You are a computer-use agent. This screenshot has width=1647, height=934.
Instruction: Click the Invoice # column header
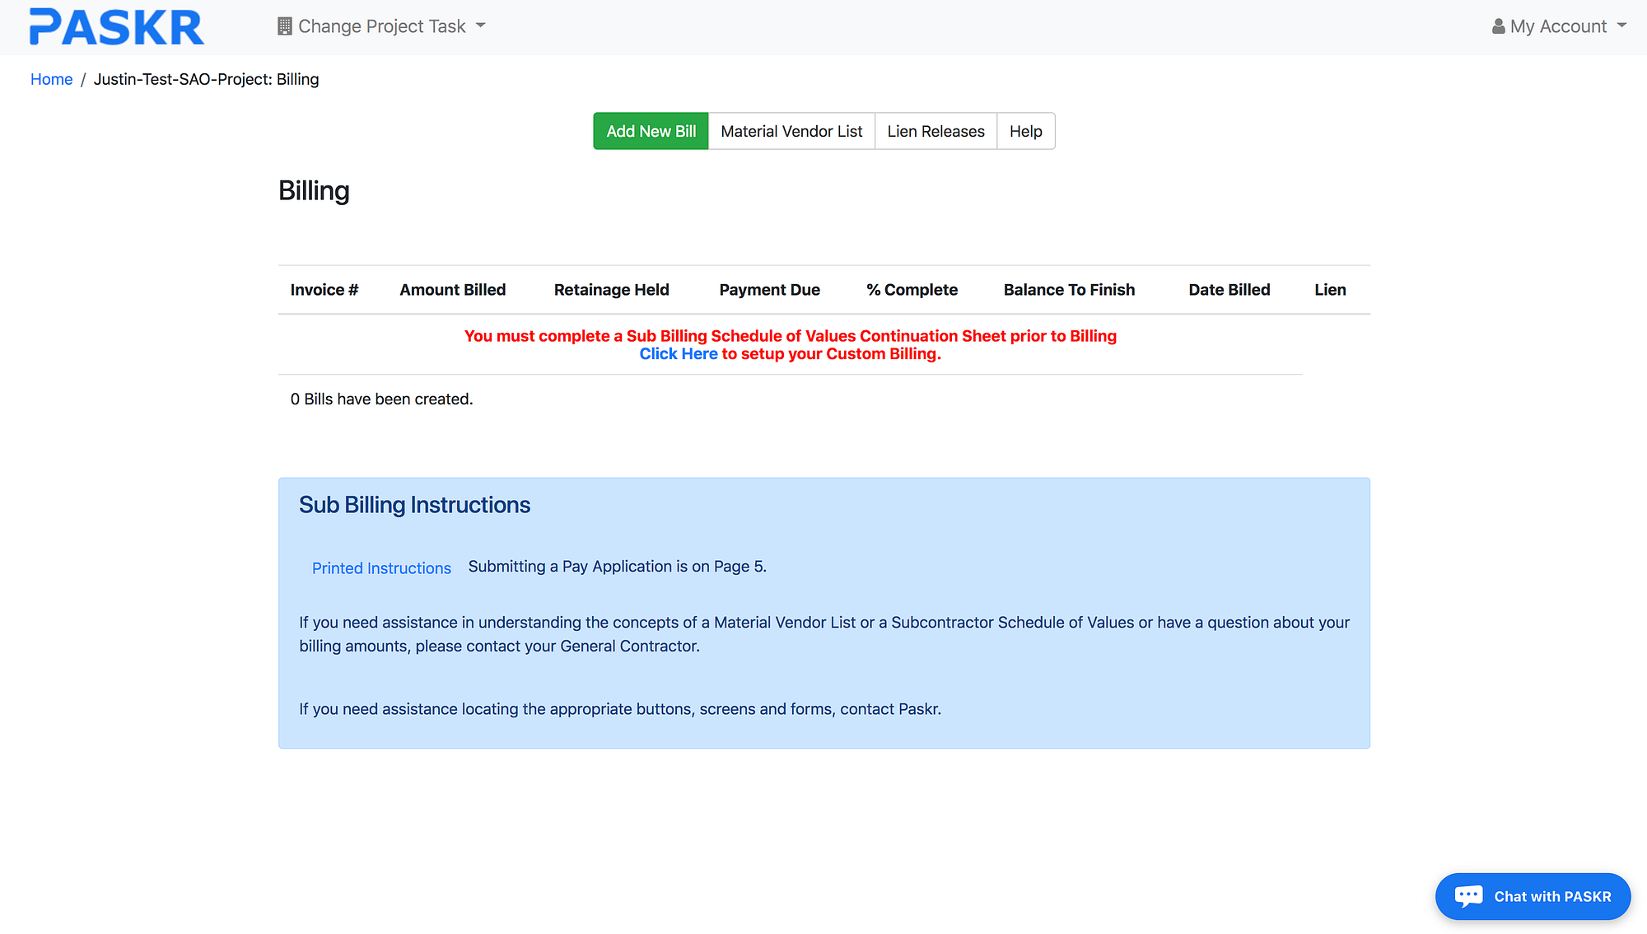[x=324, y=290]
